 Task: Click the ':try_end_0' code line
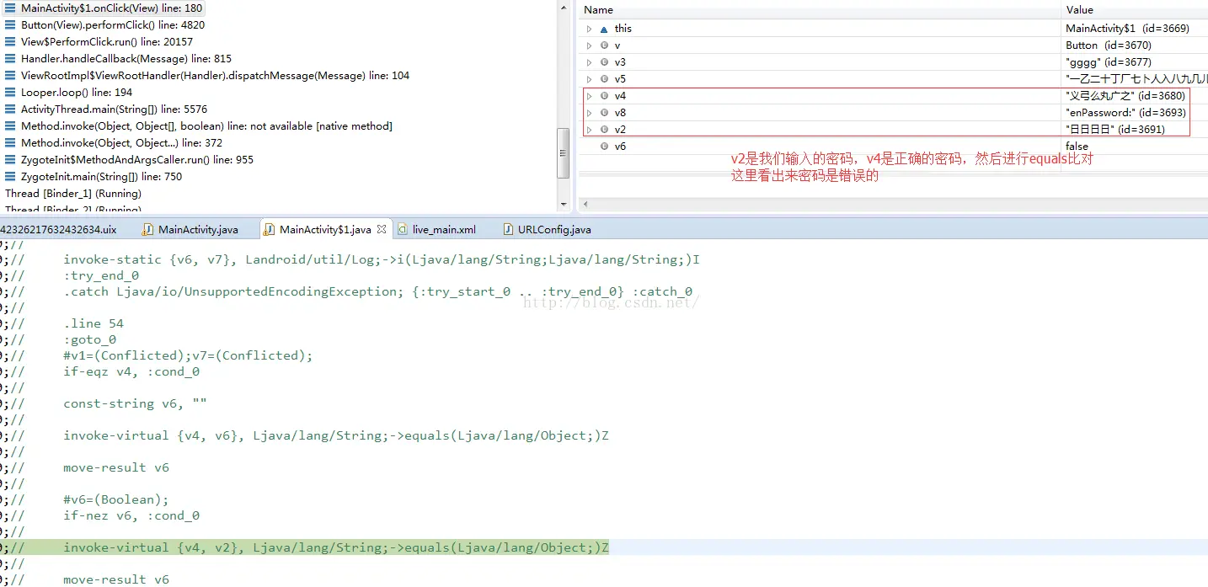pos(101,275)
